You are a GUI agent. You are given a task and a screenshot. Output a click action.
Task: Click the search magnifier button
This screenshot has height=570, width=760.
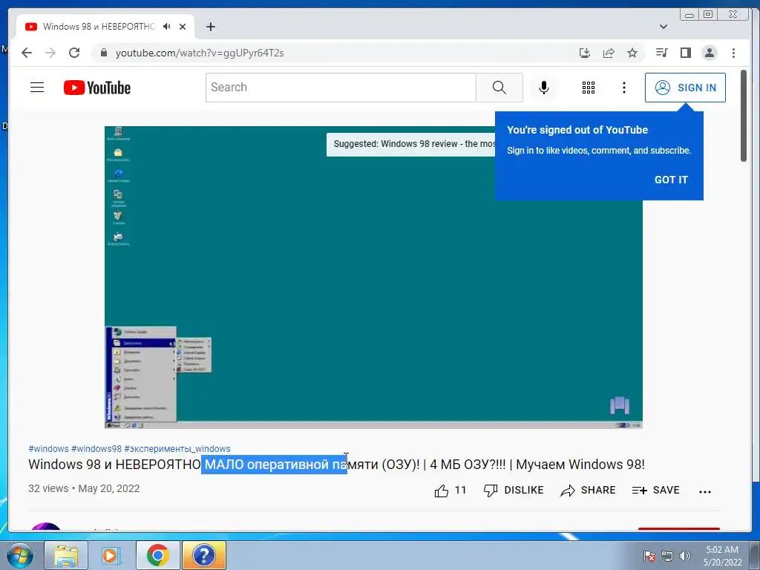tap(499, 88)
